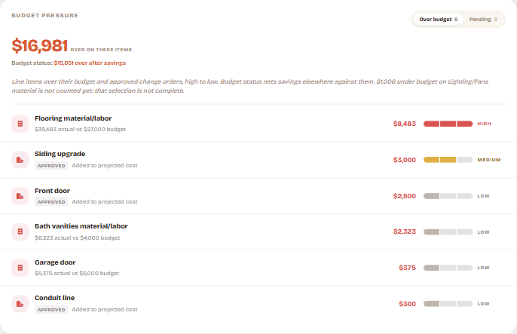Click the severity bar for Garage door

[x=448, y=268]
